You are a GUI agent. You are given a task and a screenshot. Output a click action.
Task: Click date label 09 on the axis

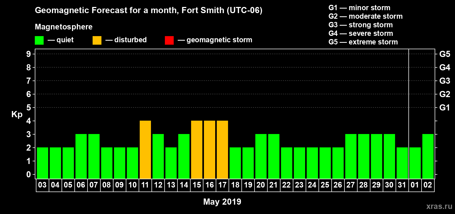click(x=119, y=185)
